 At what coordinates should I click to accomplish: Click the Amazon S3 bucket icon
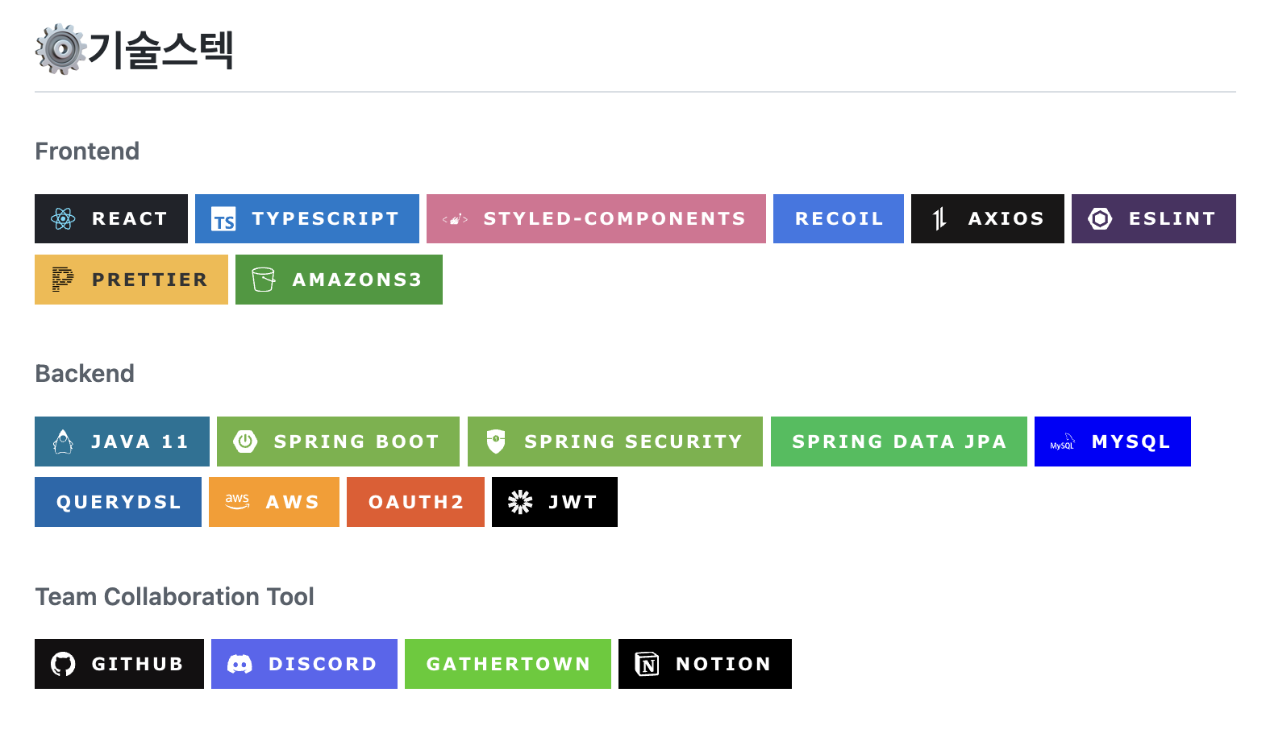coord(264,280)
